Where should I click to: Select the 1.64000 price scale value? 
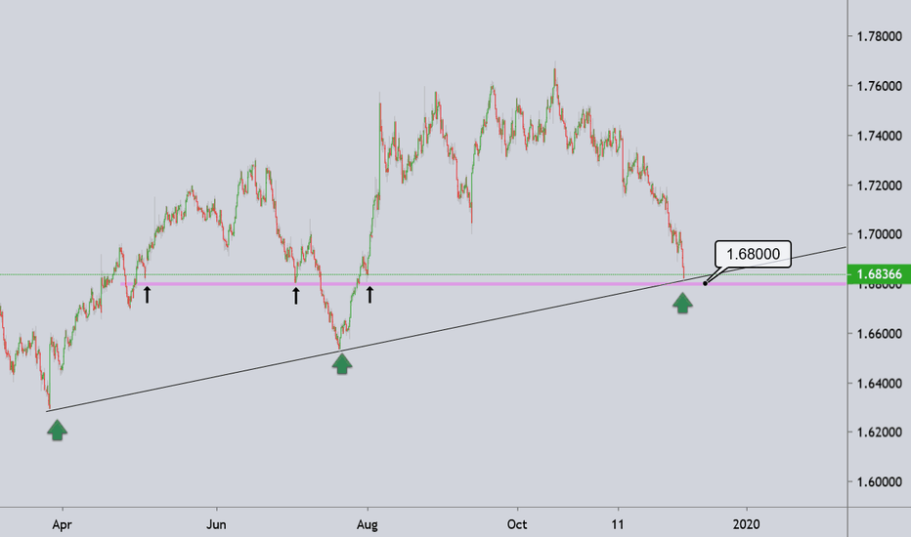(880, 383)
